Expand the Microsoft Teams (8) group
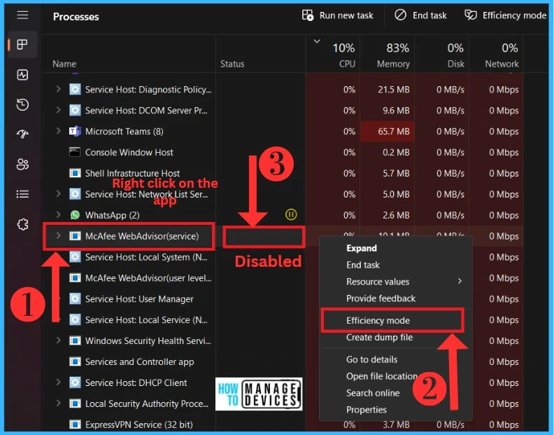This screenshot has height=435, width=554. tap(58, 131)
